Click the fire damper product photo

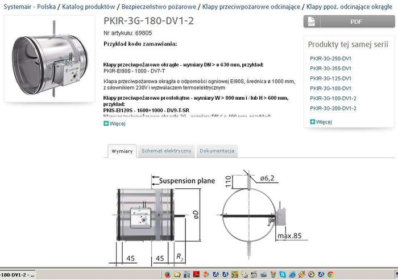tap(50, 59)
